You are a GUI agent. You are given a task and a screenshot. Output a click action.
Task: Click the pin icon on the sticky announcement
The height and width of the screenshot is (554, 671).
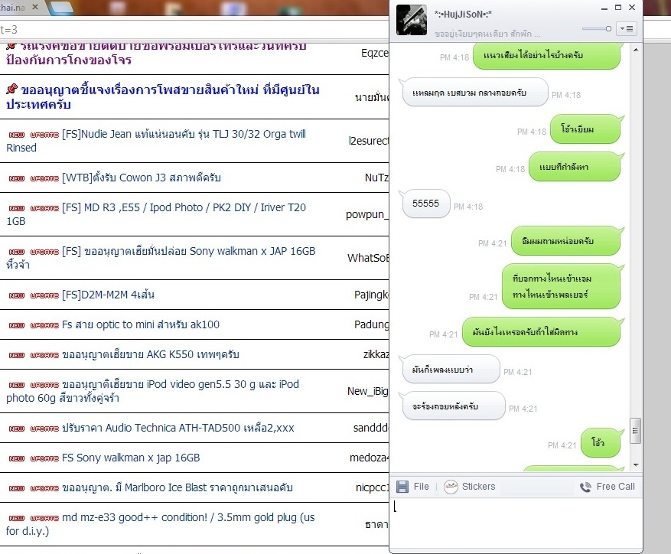point(11,89)
